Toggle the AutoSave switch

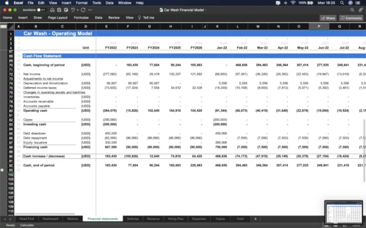[x=40, y=10]
